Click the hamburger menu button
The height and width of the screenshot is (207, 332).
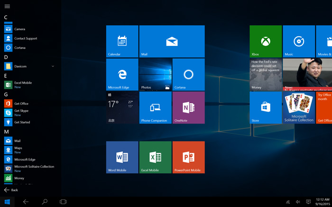(x=7, y=6)
